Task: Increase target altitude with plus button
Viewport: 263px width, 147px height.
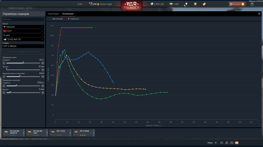Action: coord(43,70)
